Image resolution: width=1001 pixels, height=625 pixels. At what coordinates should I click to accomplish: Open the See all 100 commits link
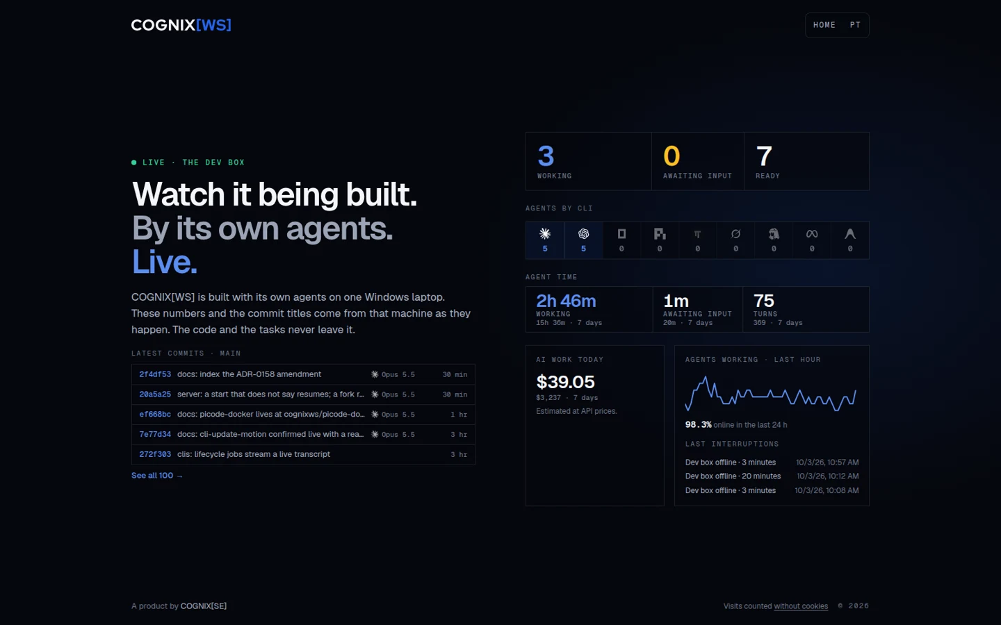157,476
